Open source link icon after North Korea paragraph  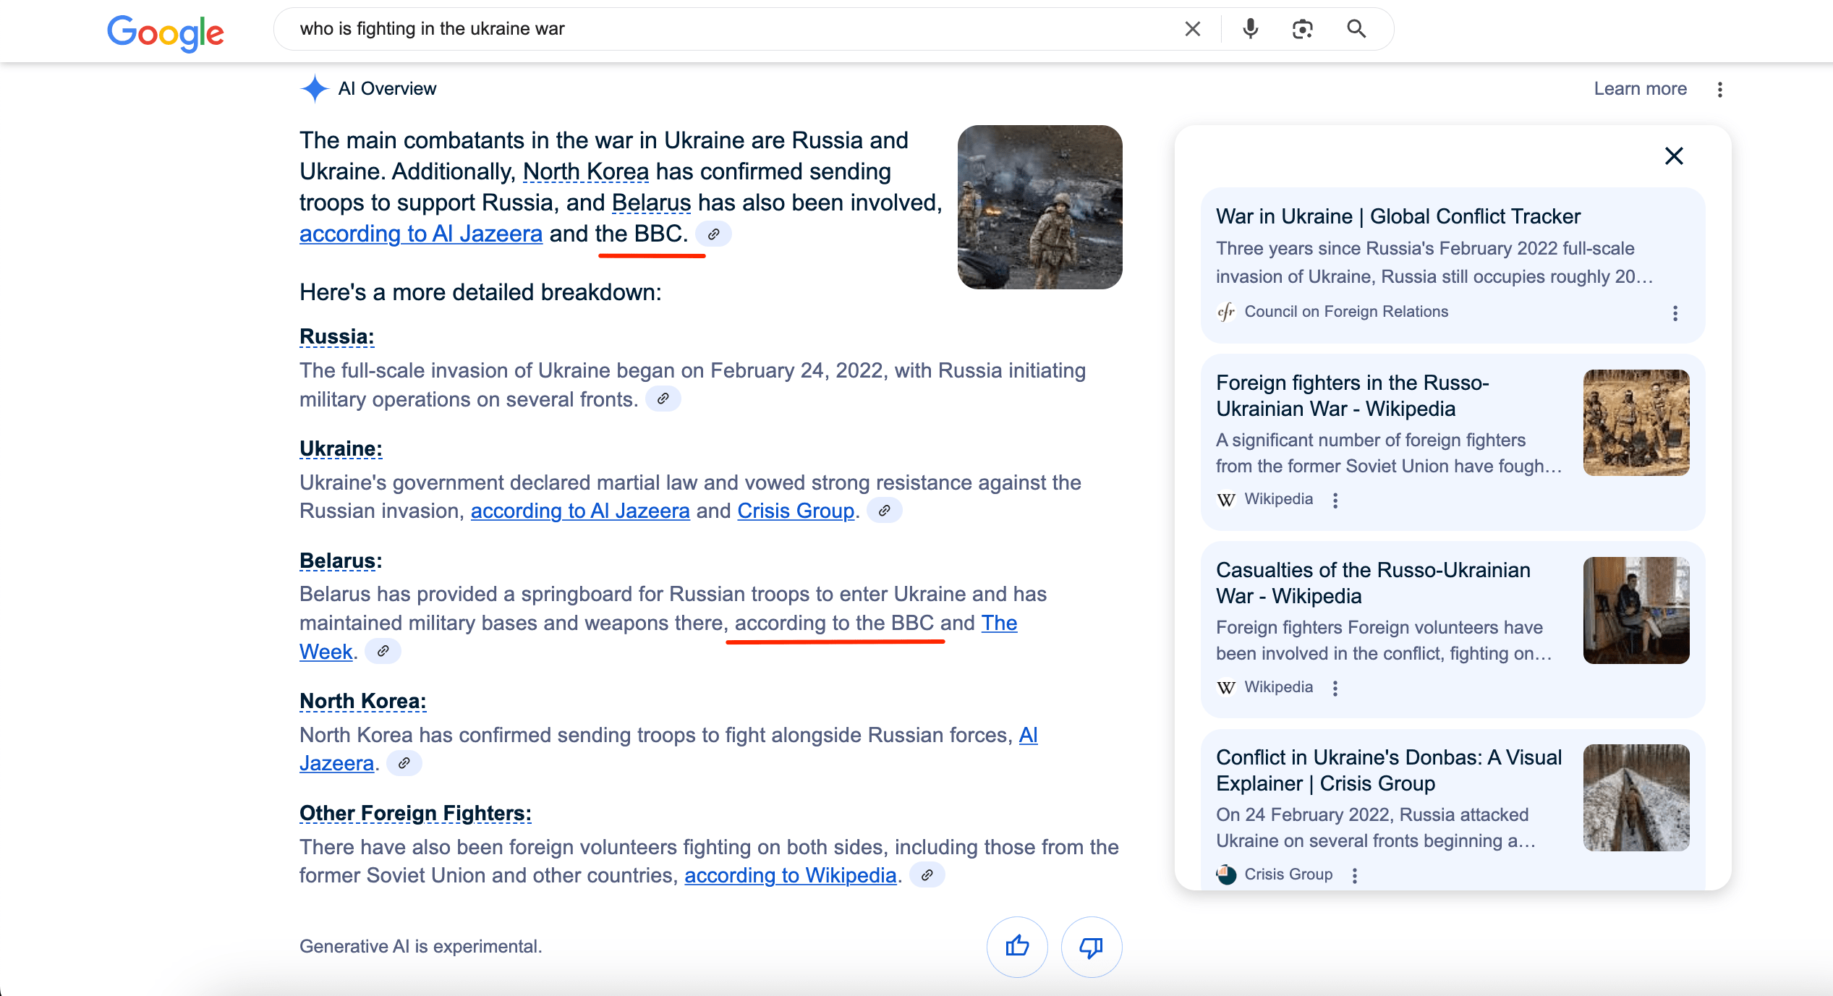(404, 764)
